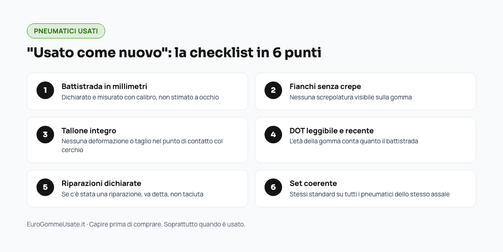Viewport: 503px width, 252px height.
Task: Click the number 4 circle badge
Action: point(273,135)
